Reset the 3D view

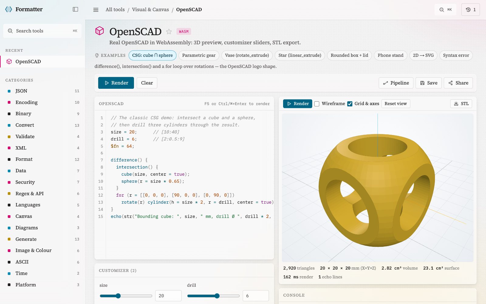(x=396, y=104)
